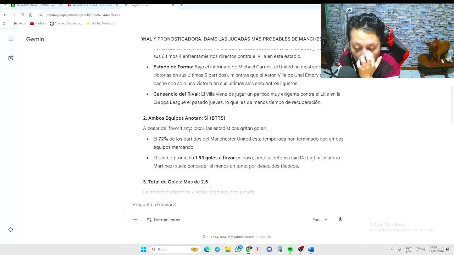This screenshot has height=255, width=454.
Task: Click the plus icon to add files
Action: 135,220
